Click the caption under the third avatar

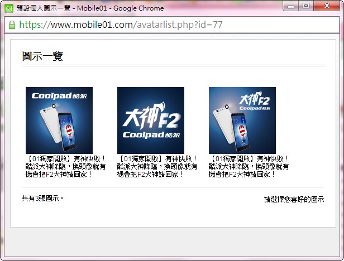(249, 167)
